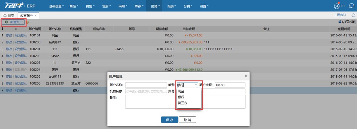
Task: Focus the 期初余额 input field
Action: coord(230,85)
